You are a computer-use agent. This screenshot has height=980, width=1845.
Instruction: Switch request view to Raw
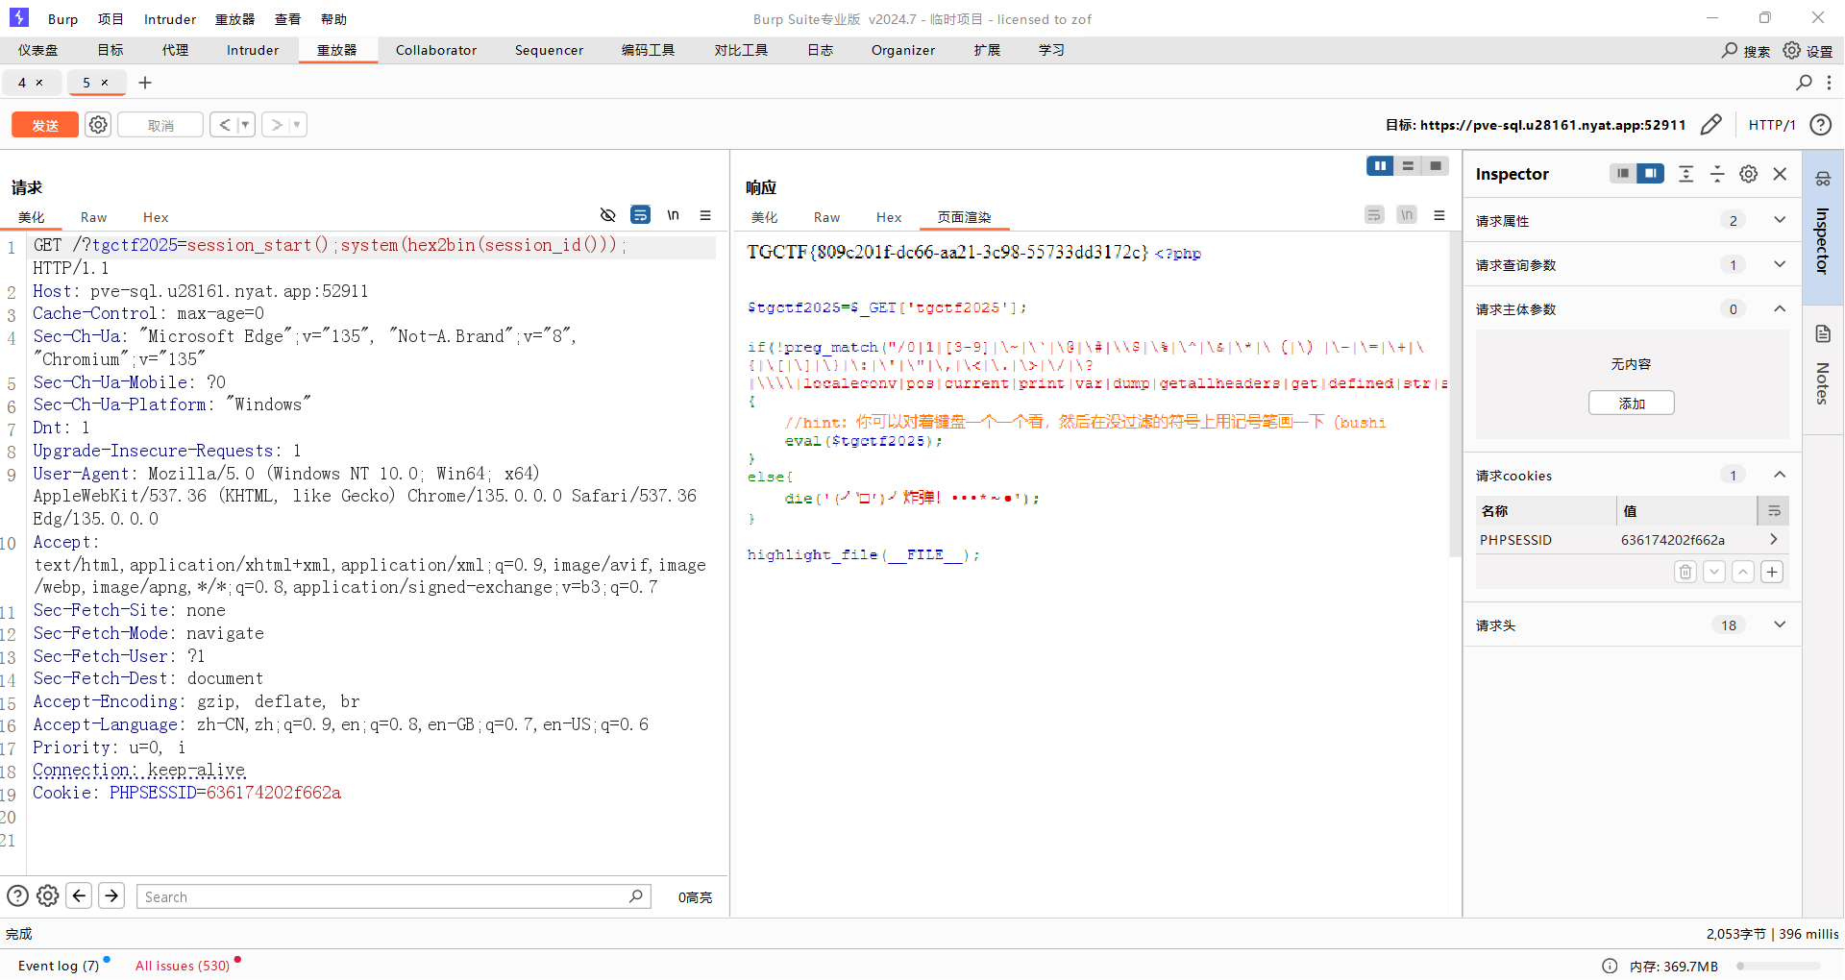93,217
